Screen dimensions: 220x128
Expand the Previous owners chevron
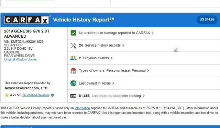click(111, 58)
